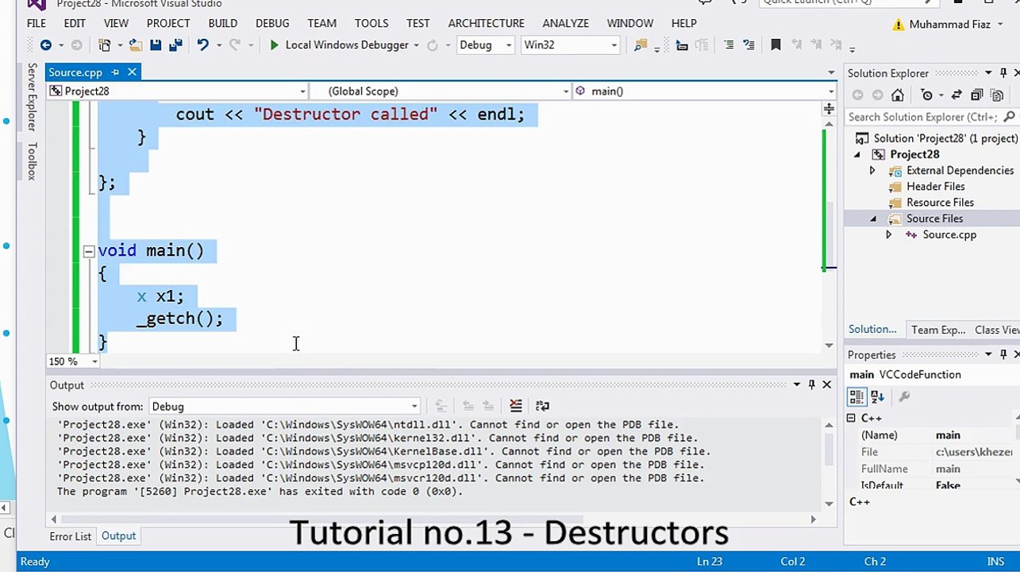Viewport: 1020px width, 572px height.
Task: Click the Save All toolbar icon
Action: 175,45
